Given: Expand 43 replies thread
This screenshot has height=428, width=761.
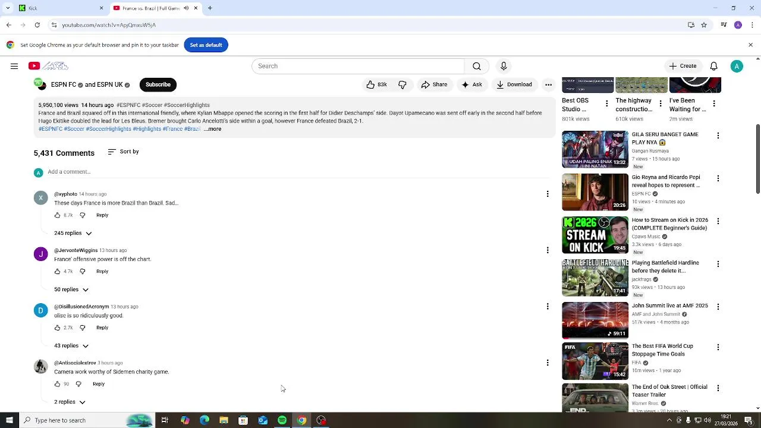Looking at the screenshot, I should (71, 346).
